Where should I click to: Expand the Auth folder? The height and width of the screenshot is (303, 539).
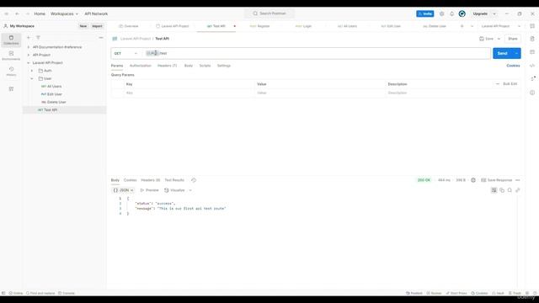click(32, 71)
